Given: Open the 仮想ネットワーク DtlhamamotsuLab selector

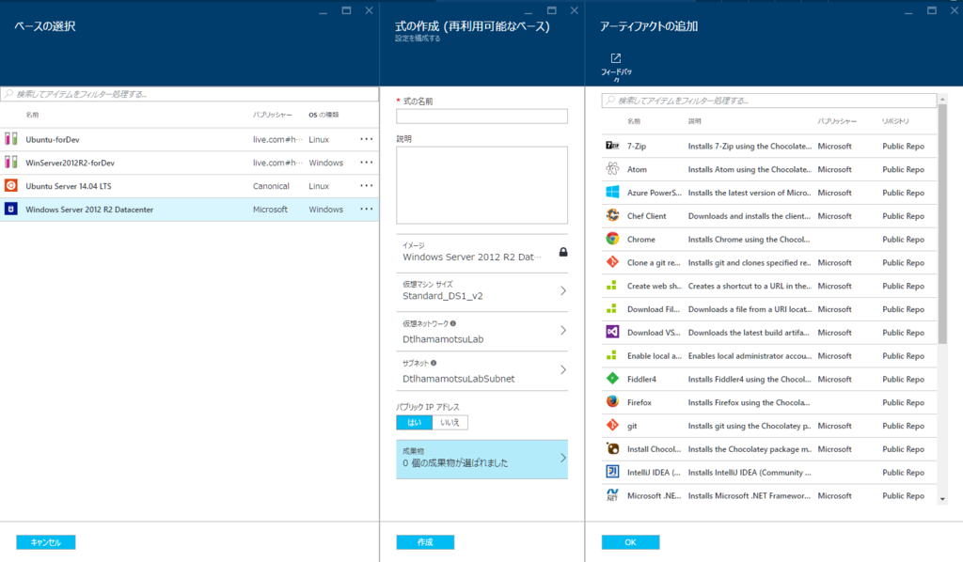Looking at the screenshot, I should (482, 331).
